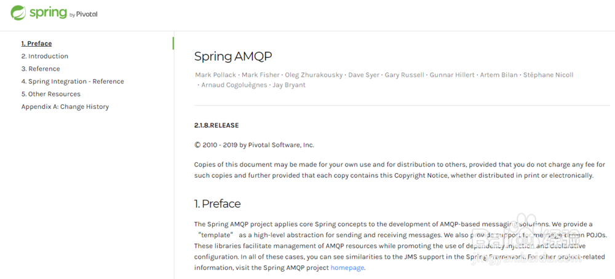The image size is (615, 279).
Task: Open 5. Other Resources section
Action: (x=51, y=94)
